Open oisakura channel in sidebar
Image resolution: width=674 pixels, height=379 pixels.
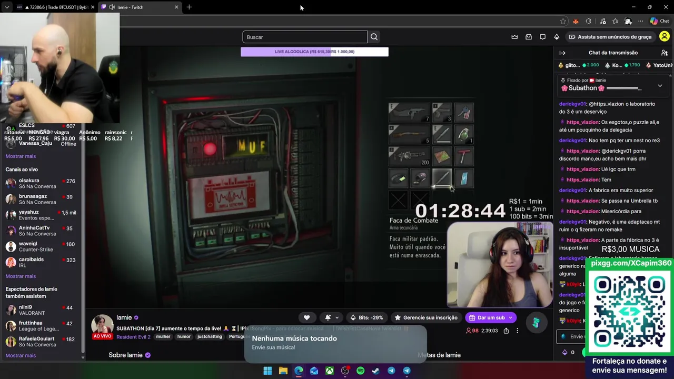pos(41,184)
